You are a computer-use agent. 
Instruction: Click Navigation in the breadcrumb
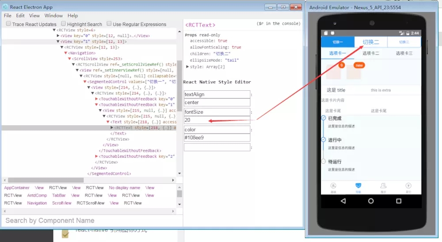[37, 203]
